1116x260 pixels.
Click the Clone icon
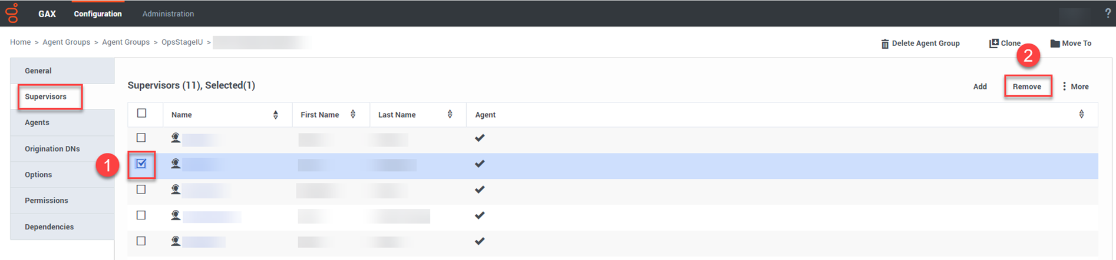(x=993, y=43)
